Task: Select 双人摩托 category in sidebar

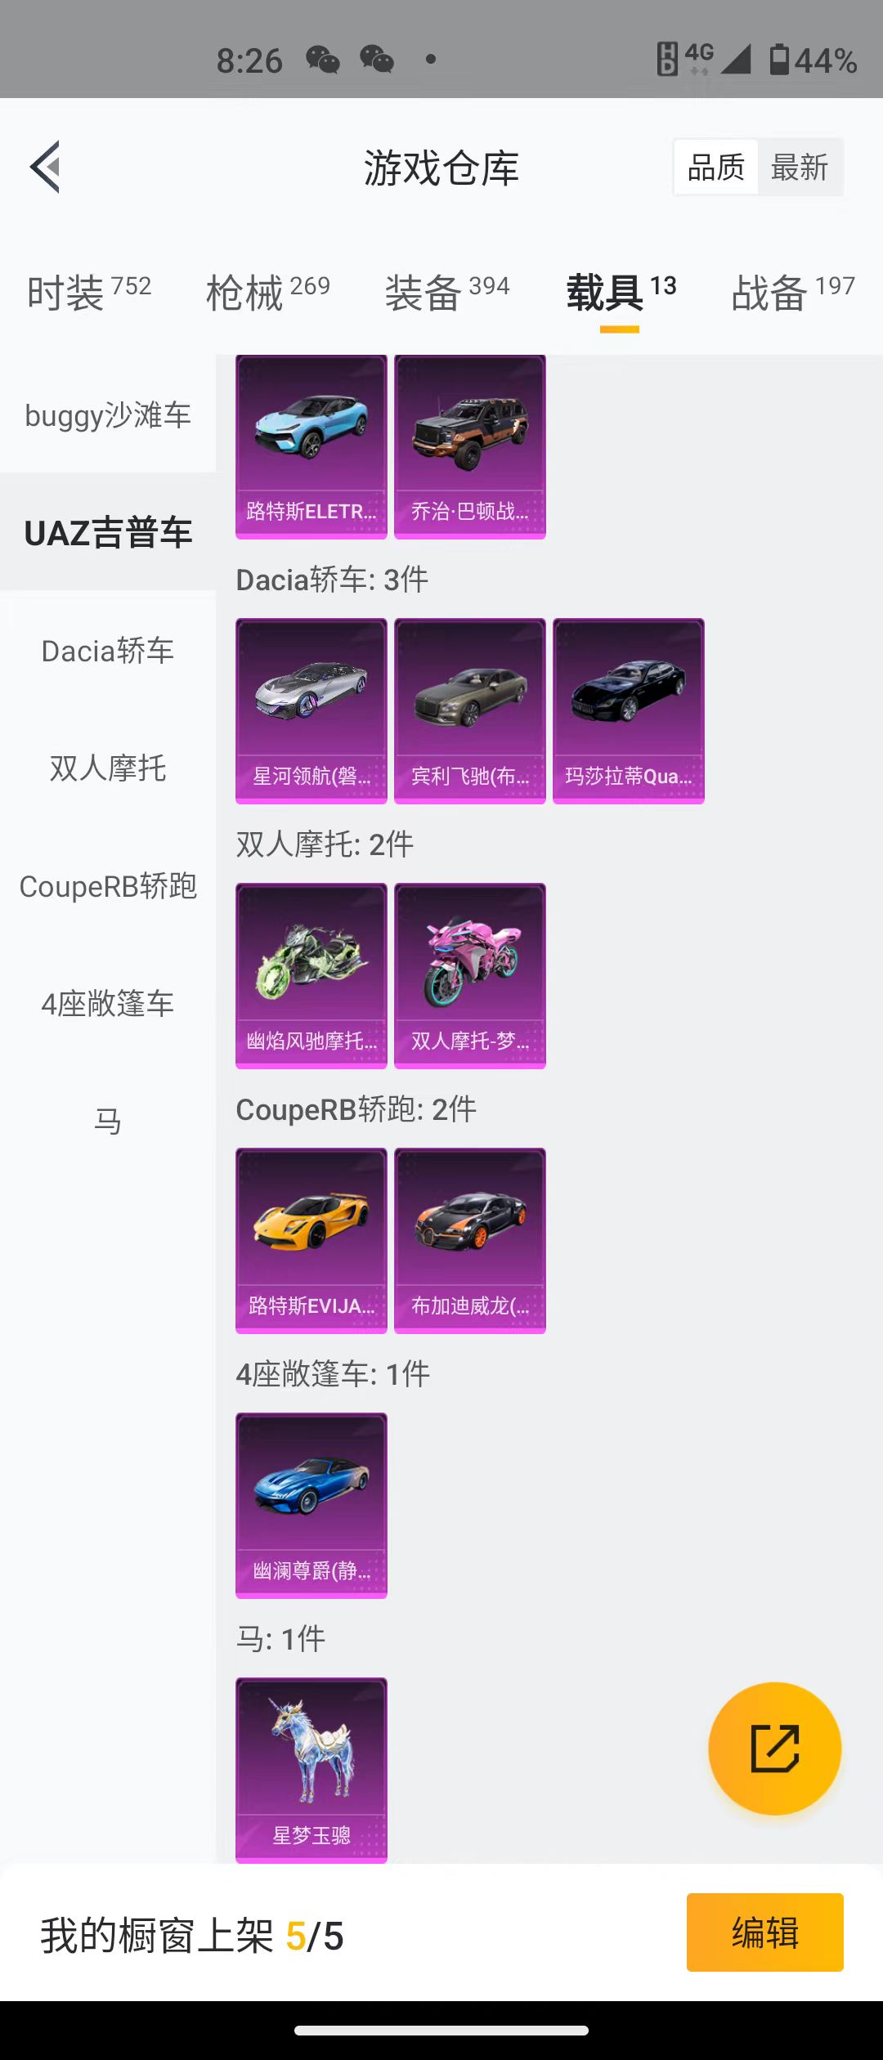Action: 108,768
